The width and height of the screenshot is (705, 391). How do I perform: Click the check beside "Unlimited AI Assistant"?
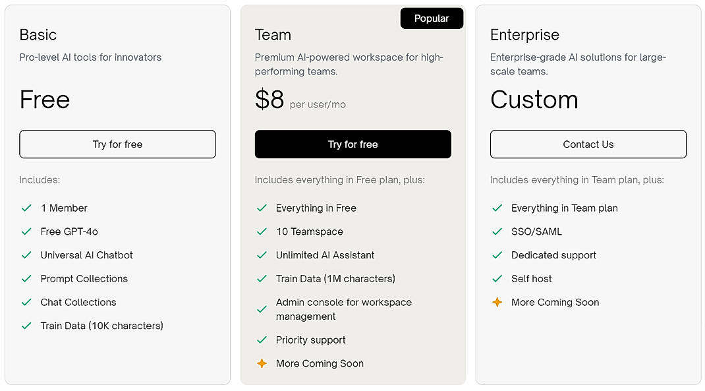click(x=262, y=255)
